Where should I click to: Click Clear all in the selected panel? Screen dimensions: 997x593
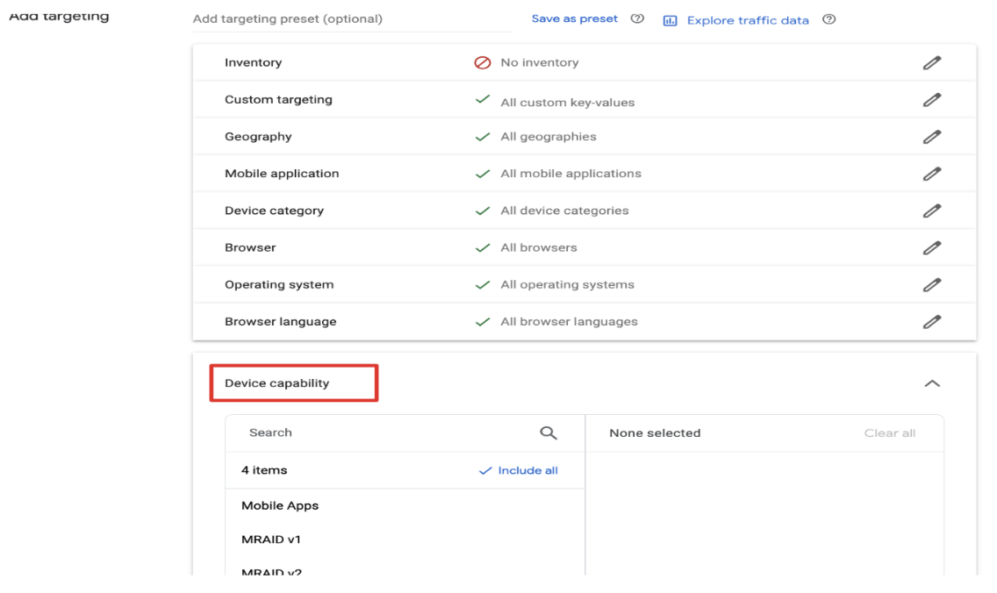click(x=891, y=432)
